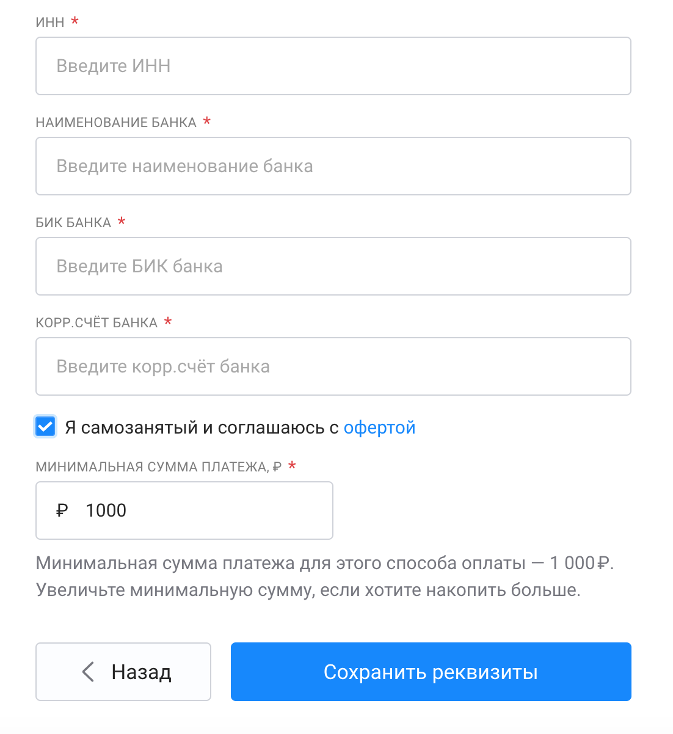Click the 'МИНИМАЛЬНАЯ СУММА ПЛАТЕЖА, ₽' label

click(159, 467)
